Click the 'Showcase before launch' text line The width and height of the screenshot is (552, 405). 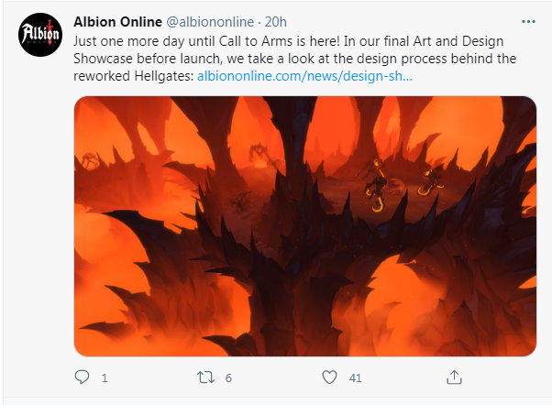coord(148,59)
